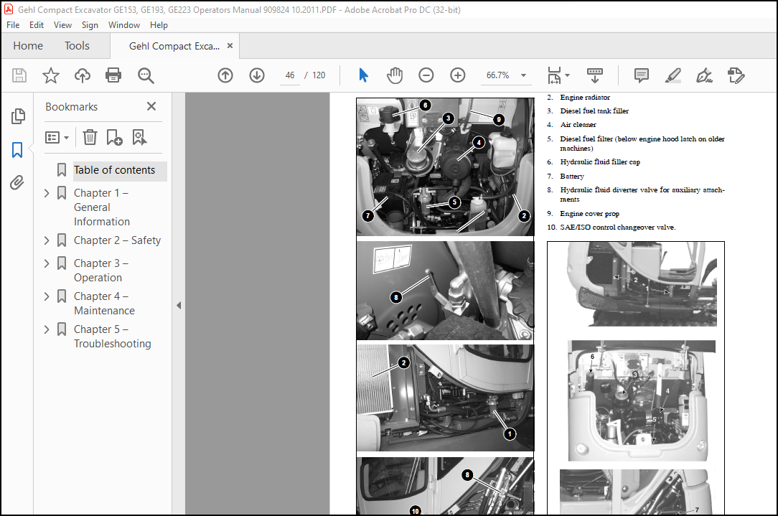Click the Save file icon

[19, 75]
